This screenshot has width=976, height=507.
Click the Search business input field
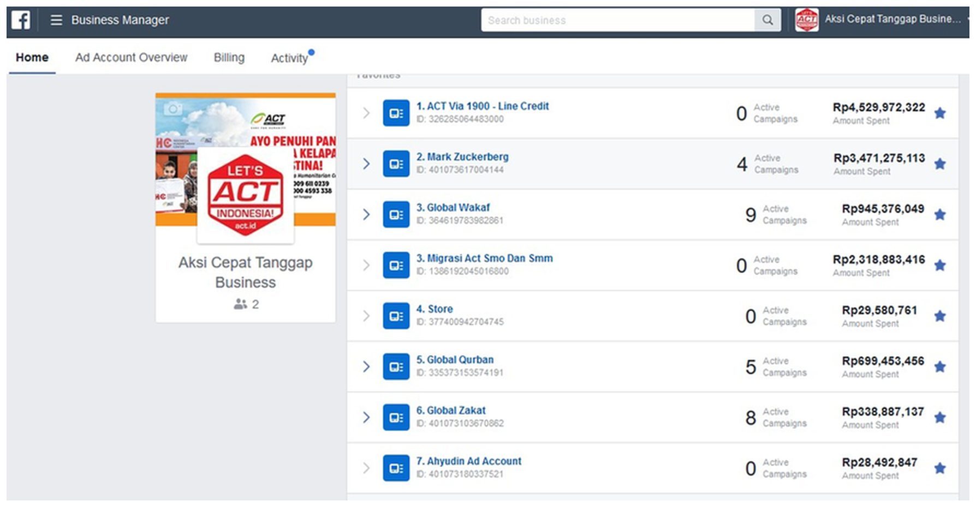pos(618,21)
